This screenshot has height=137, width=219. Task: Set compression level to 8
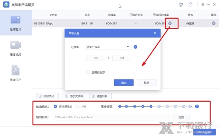[176, 106]
